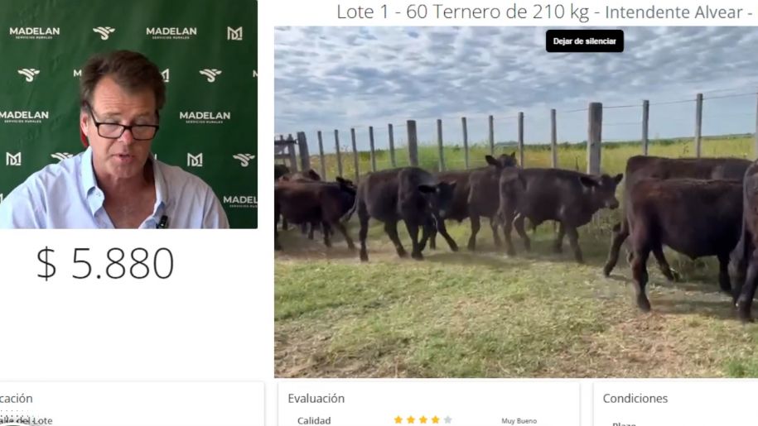Click the fourth gold quality star
Viewport: 758px width, 426px height.
(x=436, y=419)
